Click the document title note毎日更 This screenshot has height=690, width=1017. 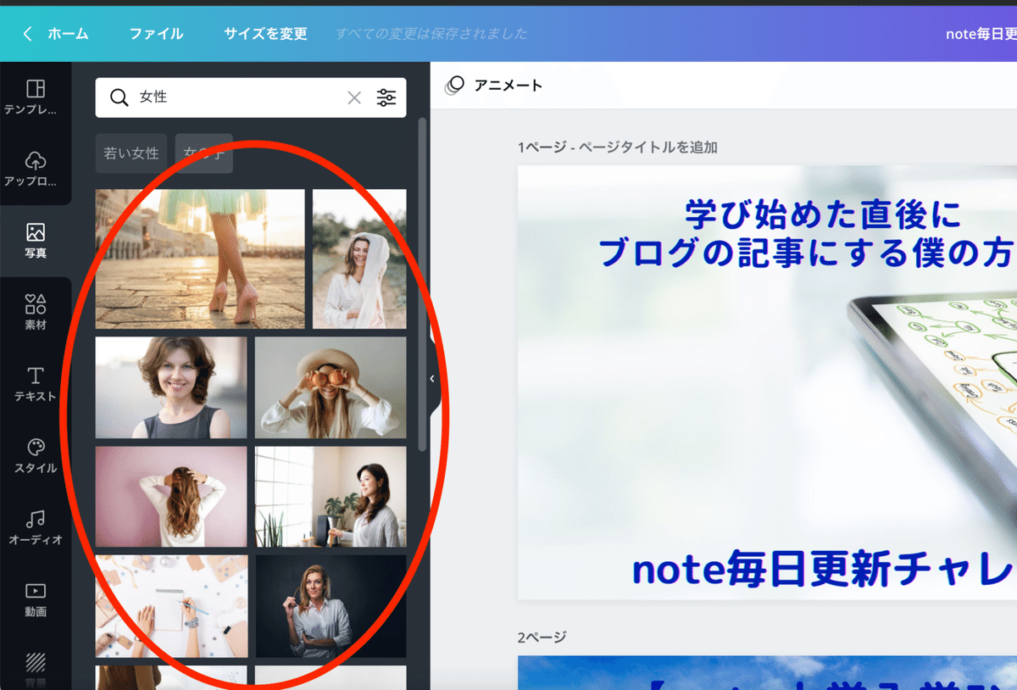981,34
